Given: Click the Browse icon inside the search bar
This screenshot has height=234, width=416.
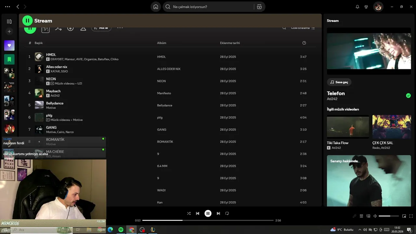Looking at the screenshot, I should [x=259, y=7].
